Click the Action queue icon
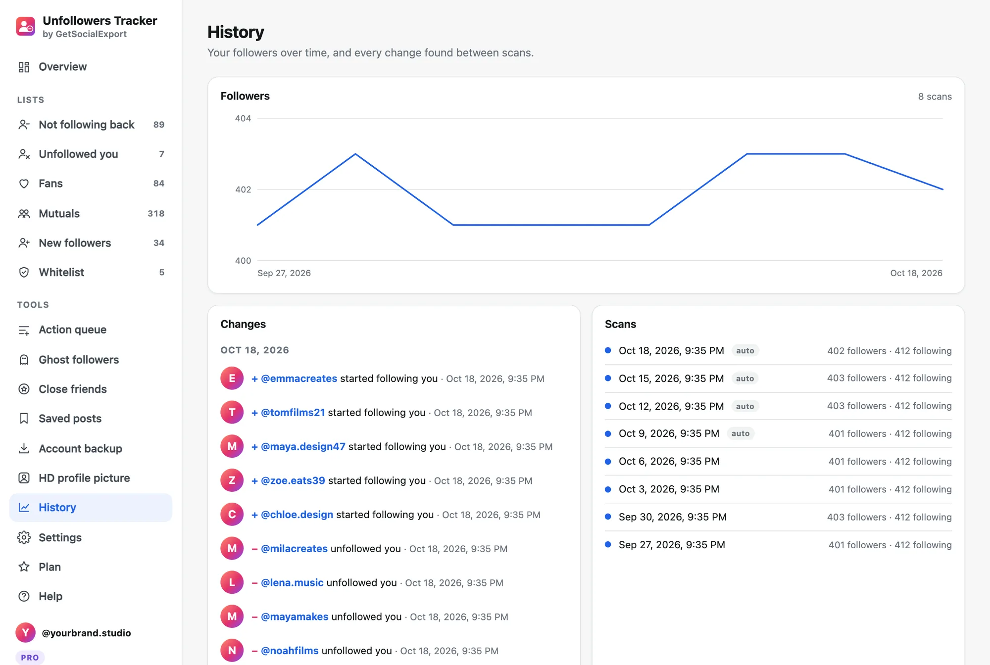 pyautogui.click(x=24, y=330)
